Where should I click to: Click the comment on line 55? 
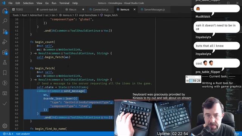(94, 83)
